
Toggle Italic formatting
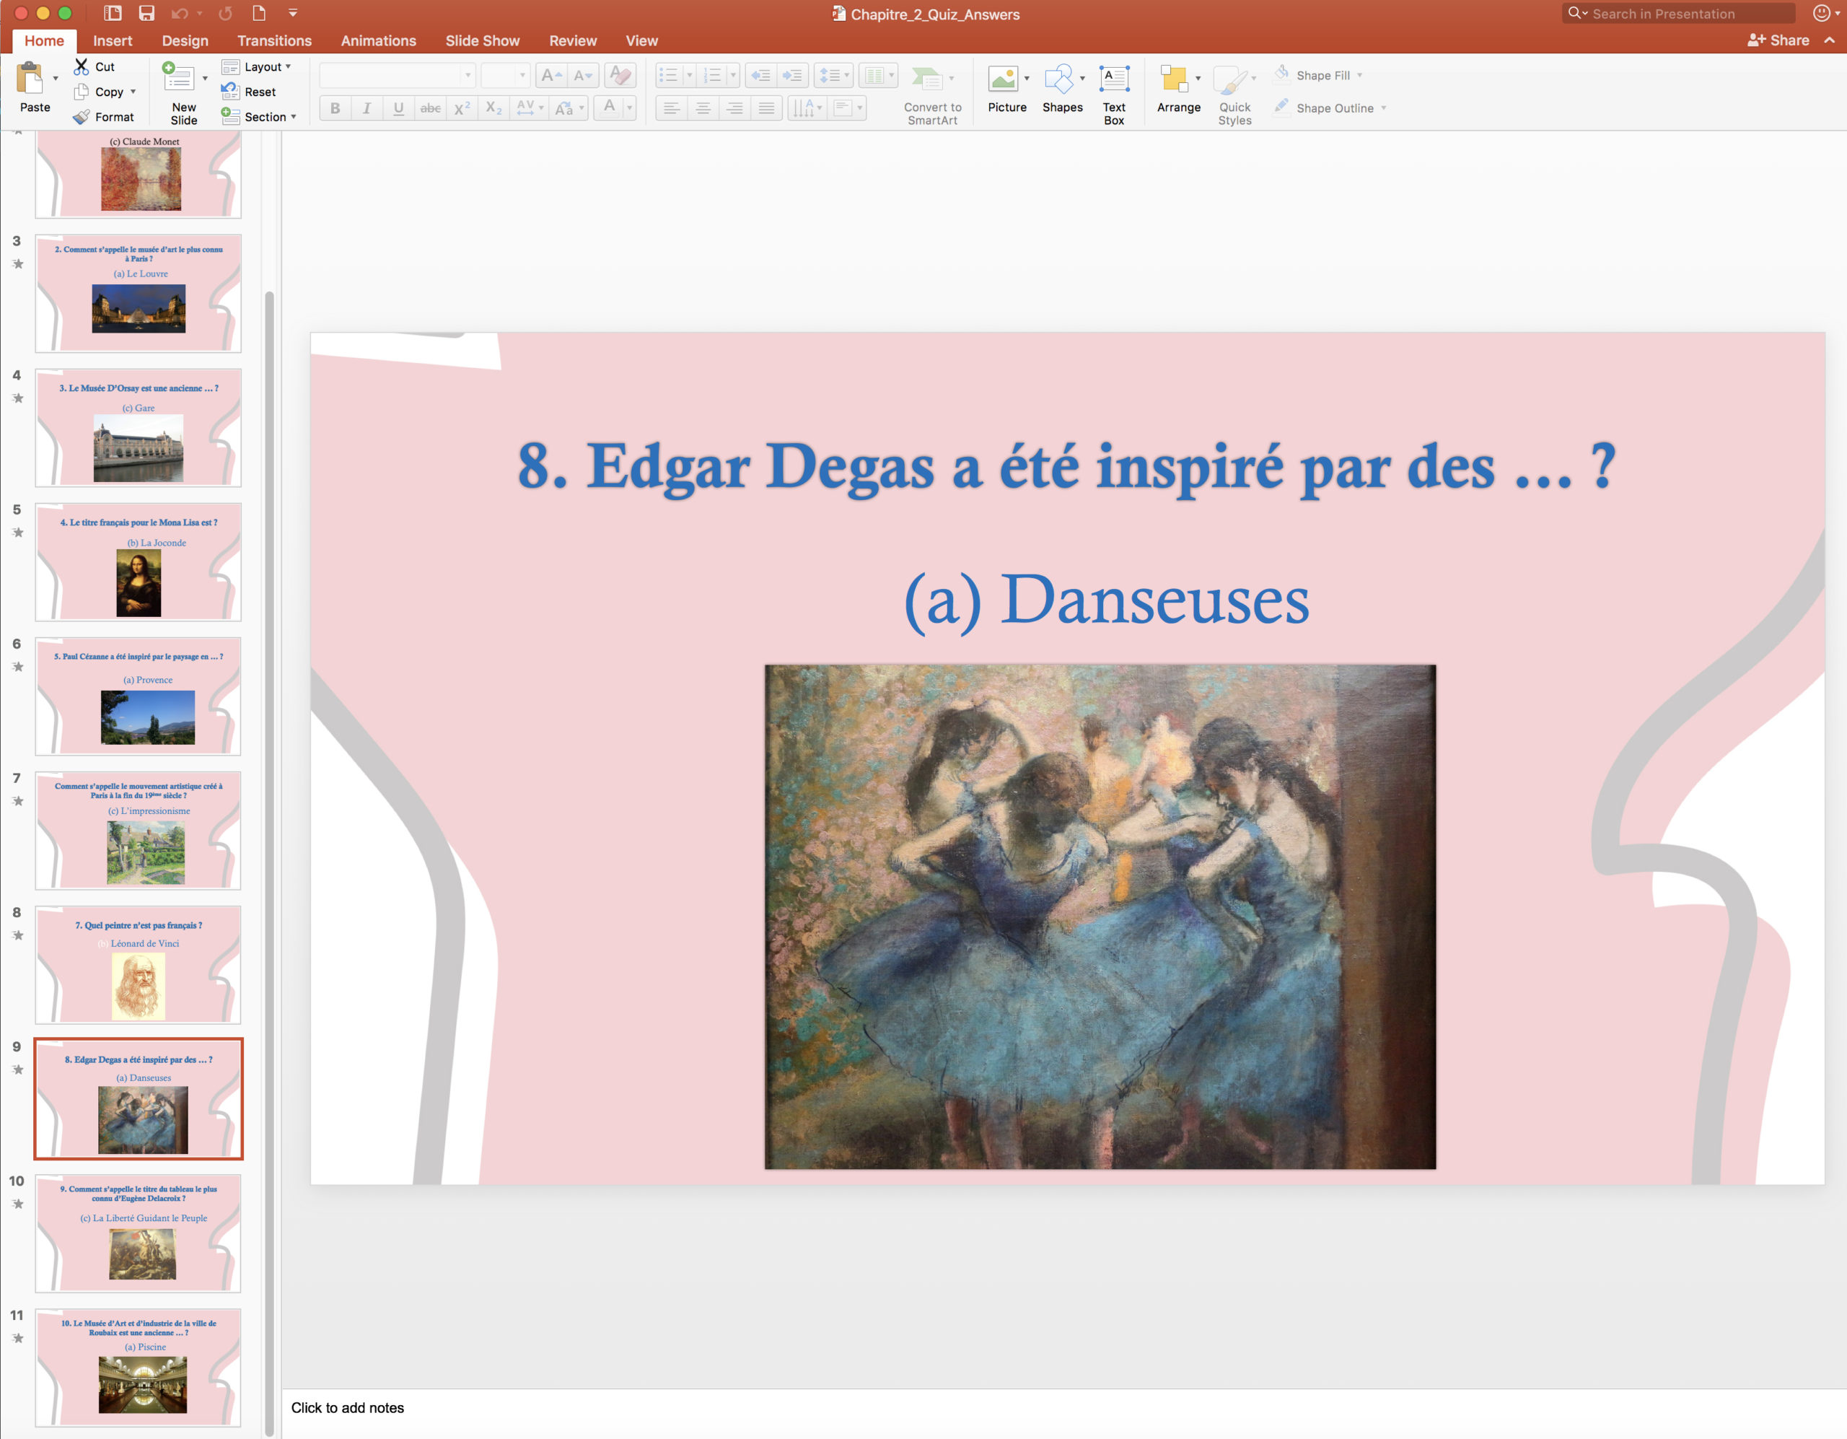tap(367, 108)
